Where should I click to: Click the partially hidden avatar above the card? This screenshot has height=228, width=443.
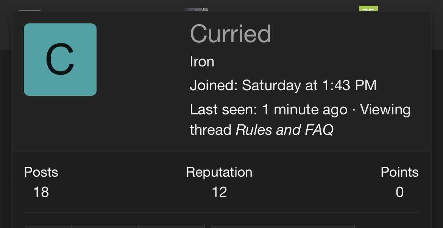click(196, 10)
